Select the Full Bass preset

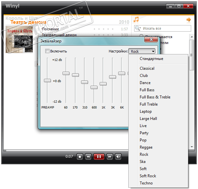(158, 90)
